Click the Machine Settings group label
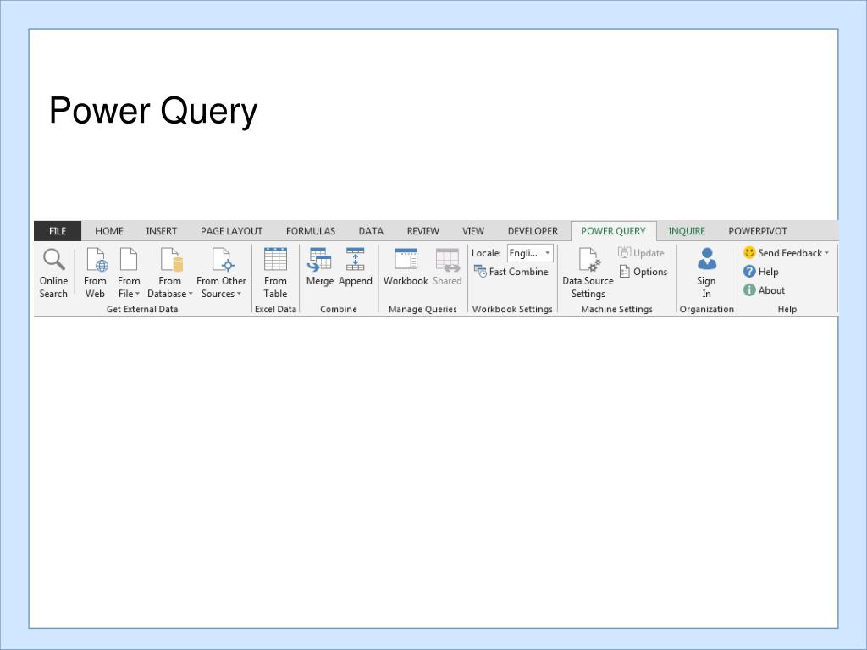867x650 pixels. (x=616, y=310)
